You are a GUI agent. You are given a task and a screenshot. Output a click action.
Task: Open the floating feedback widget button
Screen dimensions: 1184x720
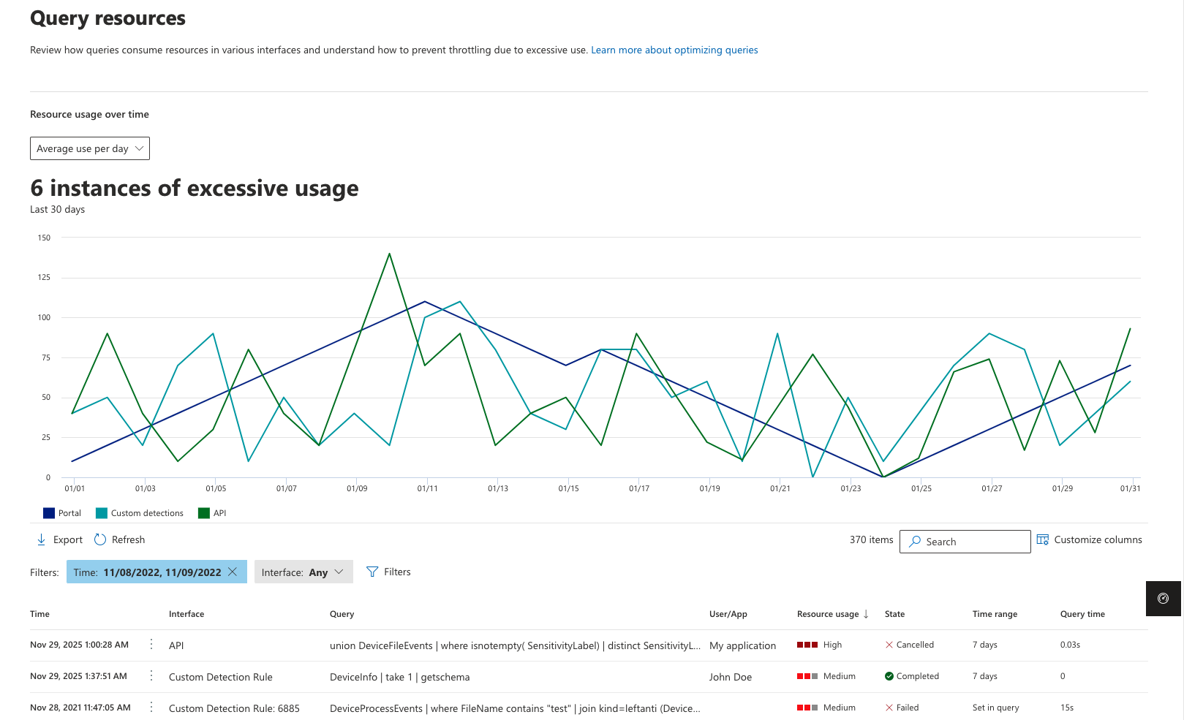tap(1163, 599)
